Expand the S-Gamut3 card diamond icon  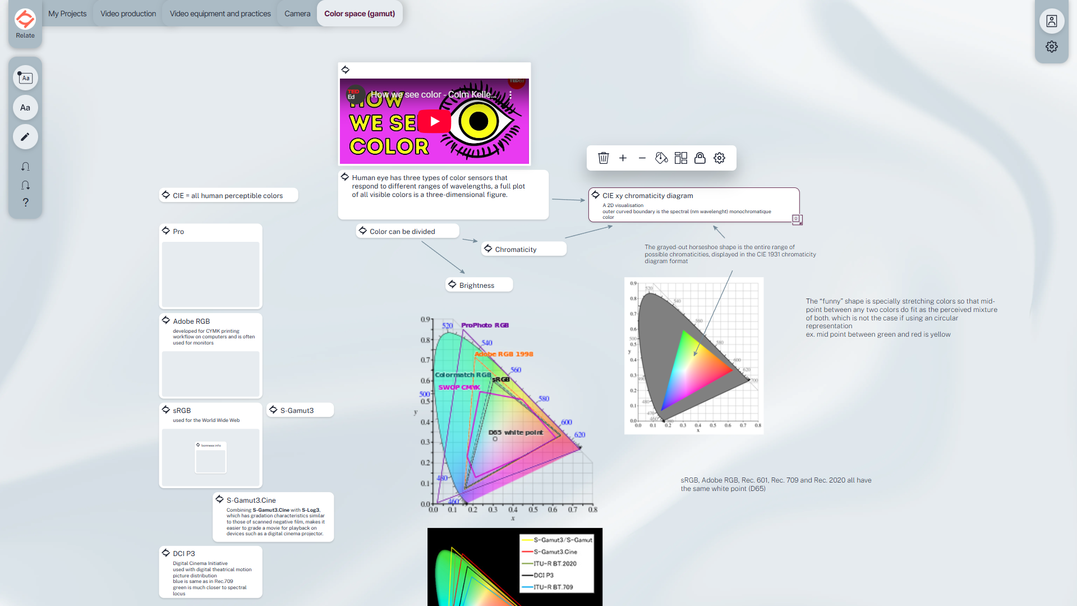[273, 410]
